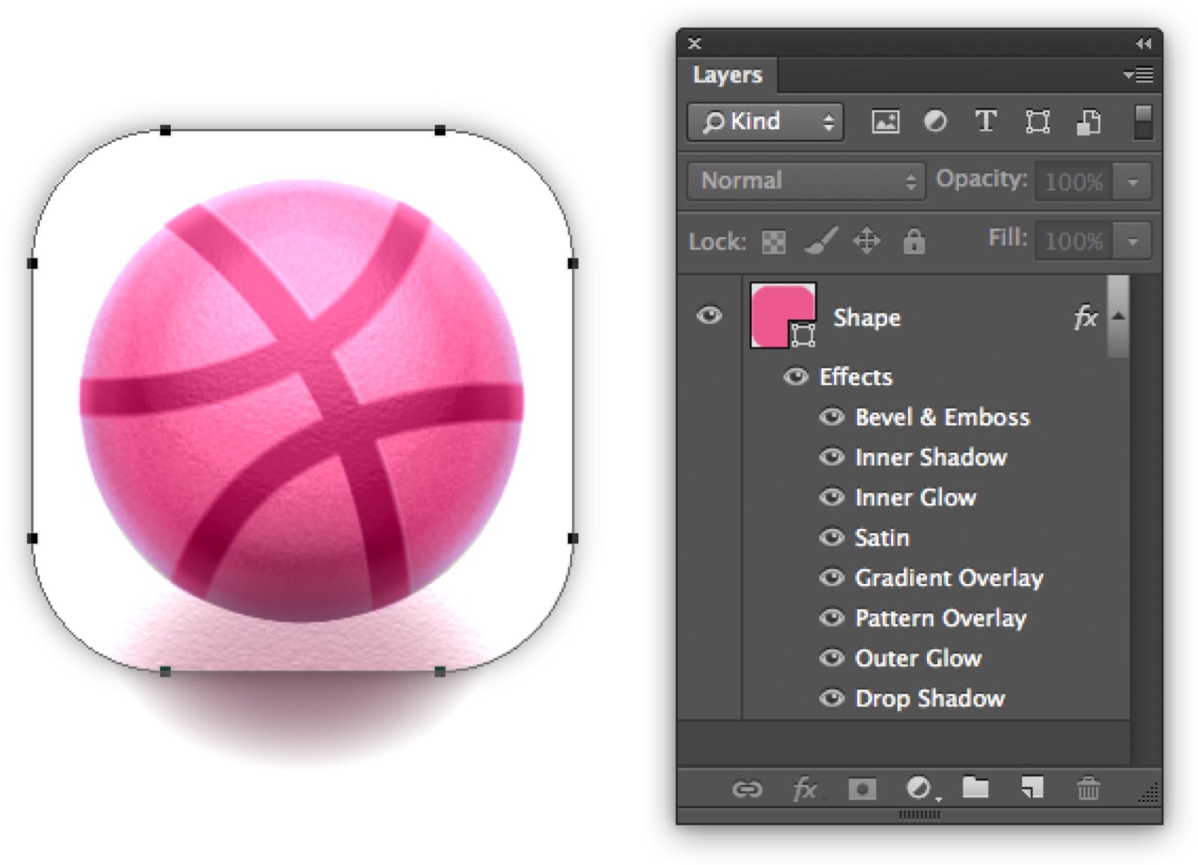Select the Effects row label

pos(856,376)
